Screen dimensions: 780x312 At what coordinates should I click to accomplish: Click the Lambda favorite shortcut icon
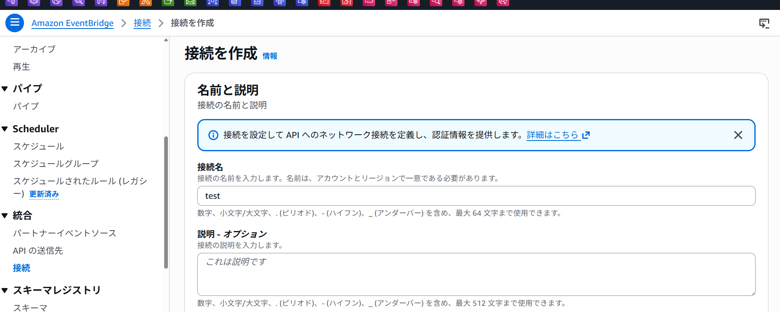pyautogui.click(x=145, y=2)
